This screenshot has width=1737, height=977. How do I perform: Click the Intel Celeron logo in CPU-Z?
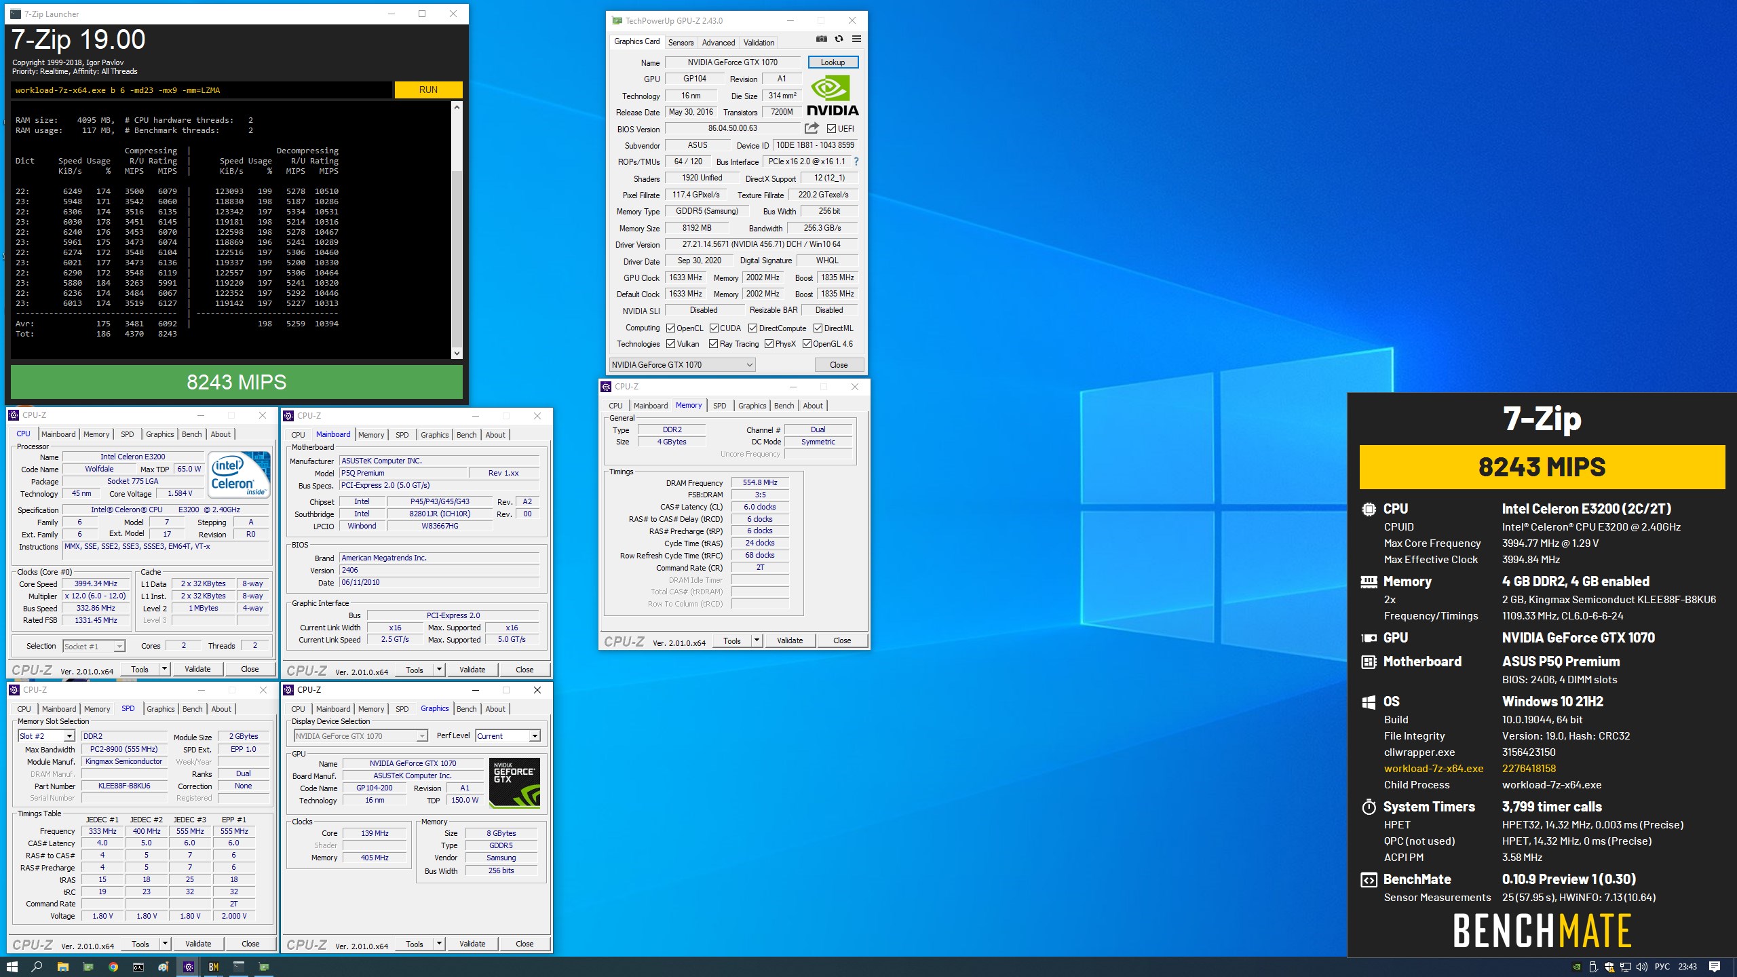point(240,474)
